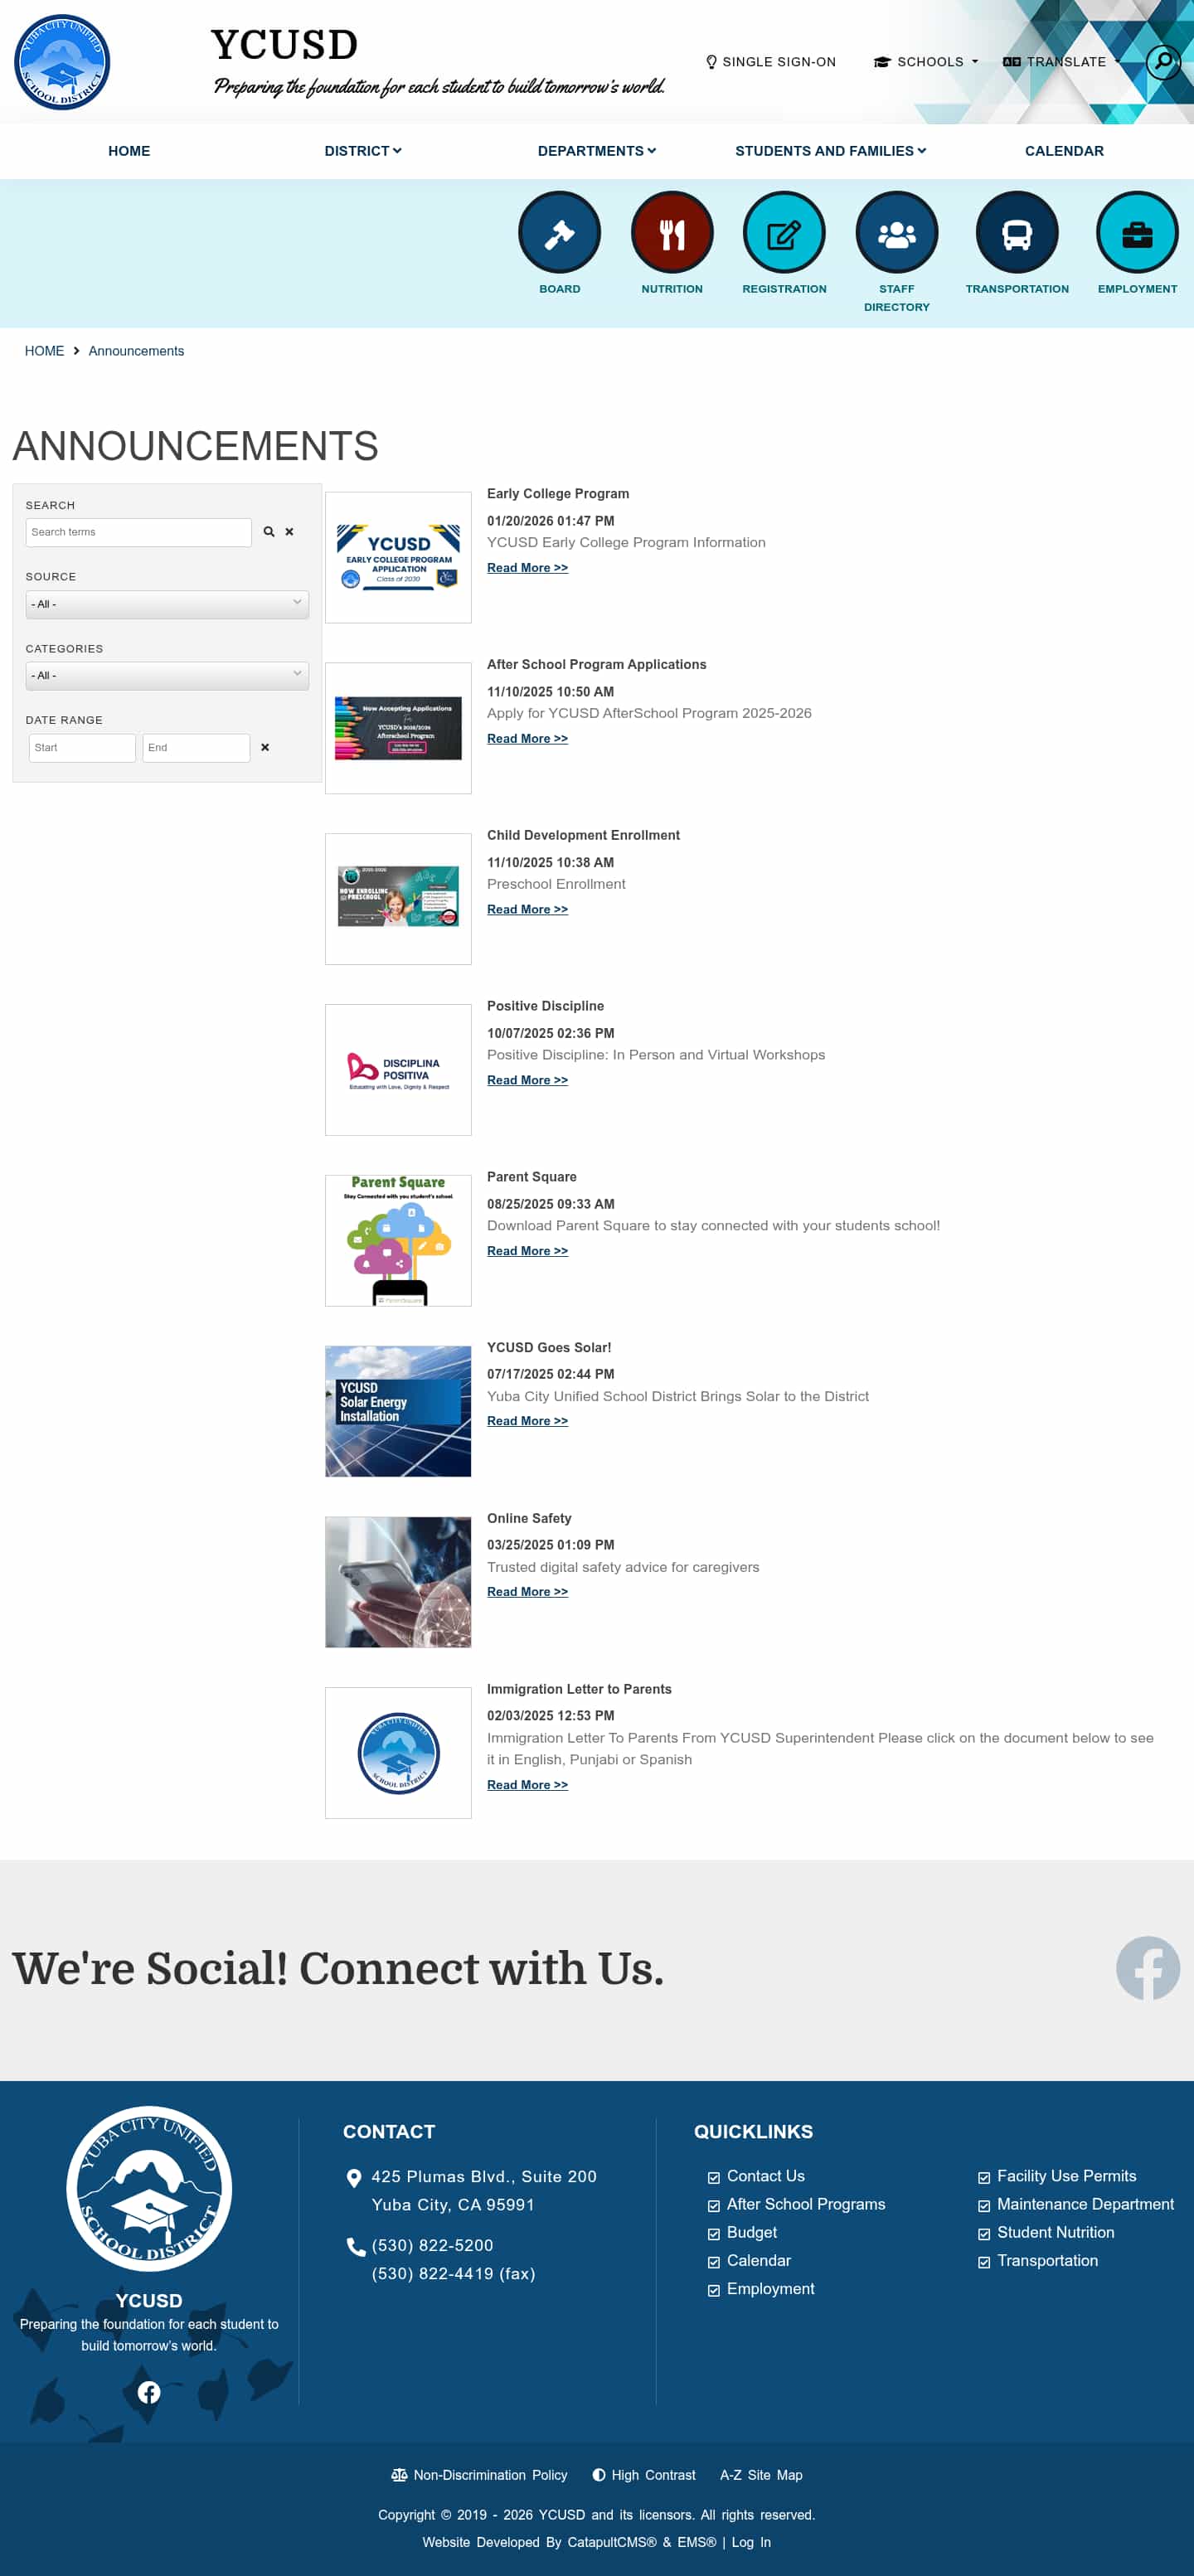Image resolution: width=1194 pixels, height=2576 pixels.
Task: Open the Categories filter dropdown
Action: coord(167,676)
